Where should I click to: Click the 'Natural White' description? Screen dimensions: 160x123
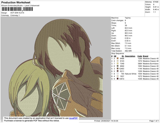(x=131, y=74)
